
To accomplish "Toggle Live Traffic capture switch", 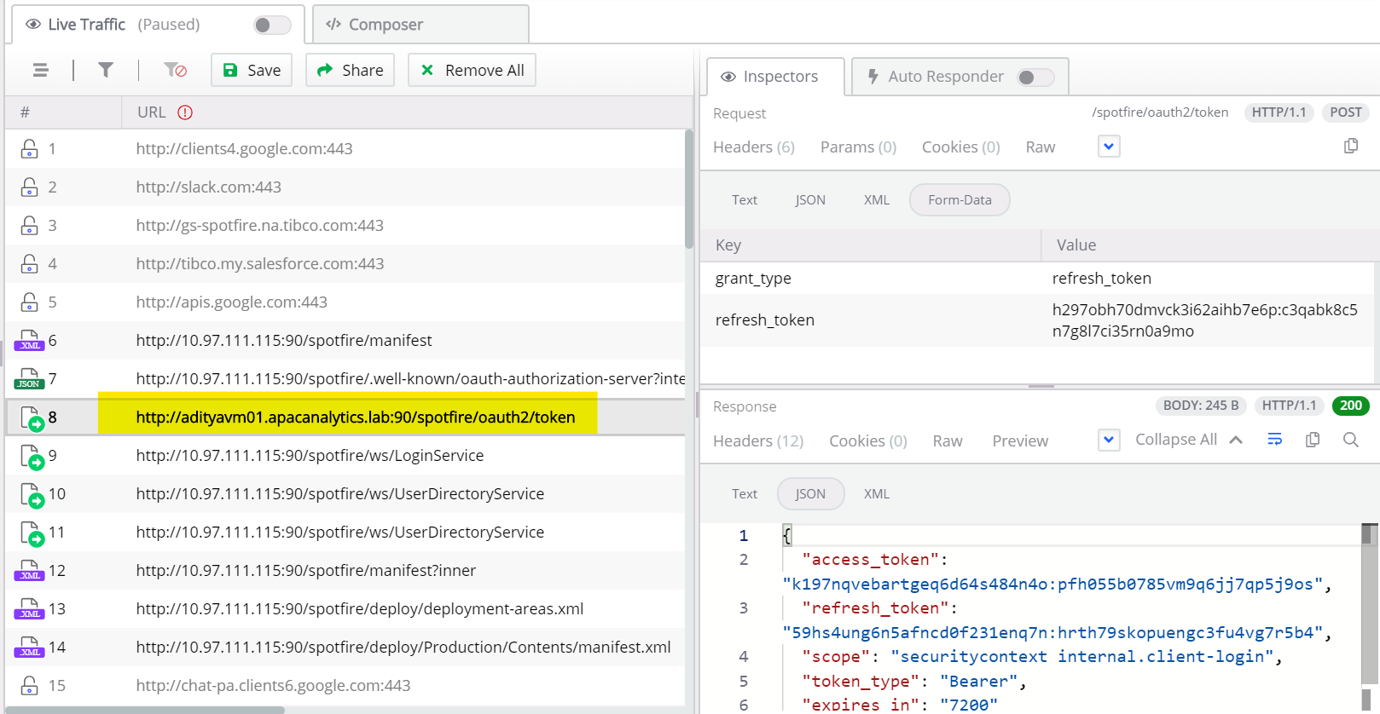I will coord(272,25).
